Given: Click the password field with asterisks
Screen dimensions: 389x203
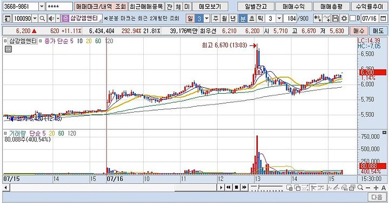Looking at the screenshot, I should coord(59,6).
